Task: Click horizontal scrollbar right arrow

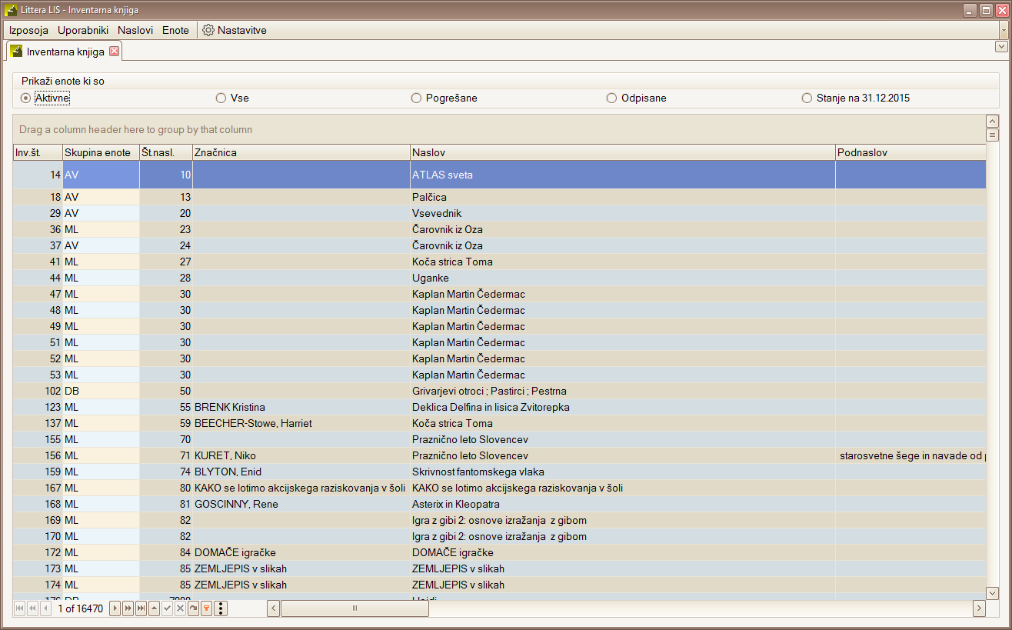Action: point(979,608)
